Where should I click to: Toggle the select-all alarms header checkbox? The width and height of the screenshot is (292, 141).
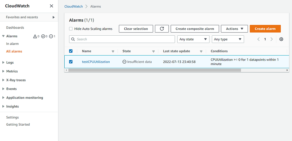(71, 51)
